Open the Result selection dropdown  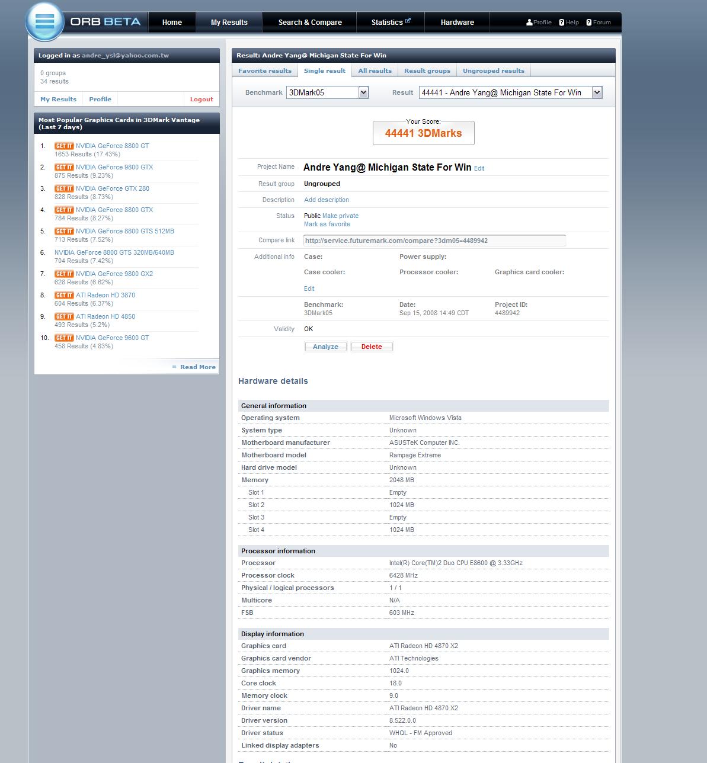tap(511, 92)
